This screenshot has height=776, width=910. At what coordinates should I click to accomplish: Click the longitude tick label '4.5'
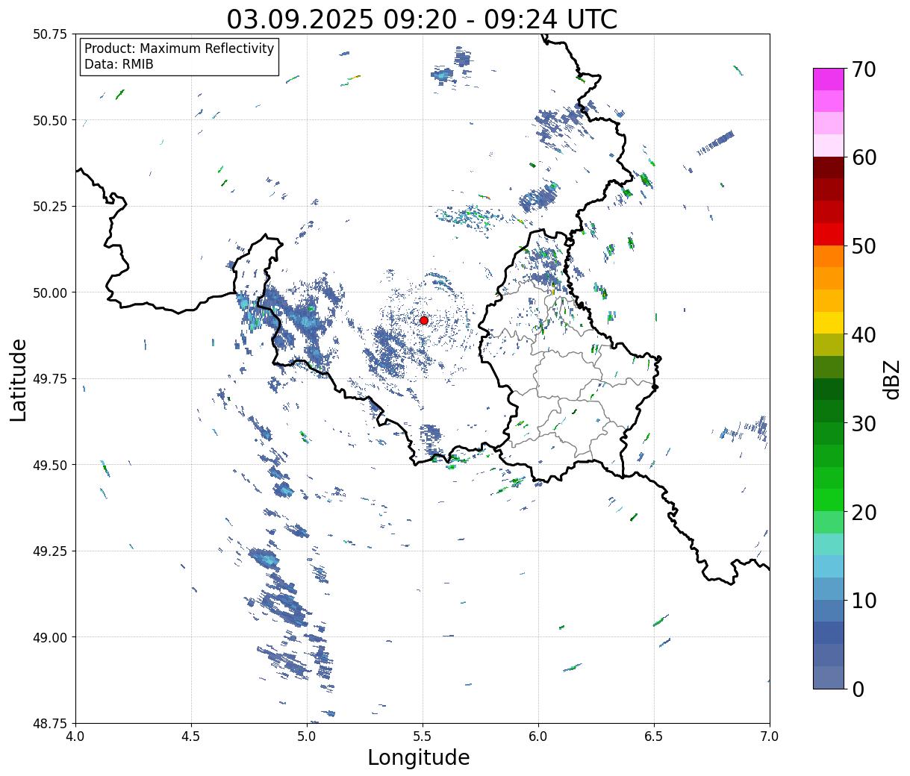[191, 736]
